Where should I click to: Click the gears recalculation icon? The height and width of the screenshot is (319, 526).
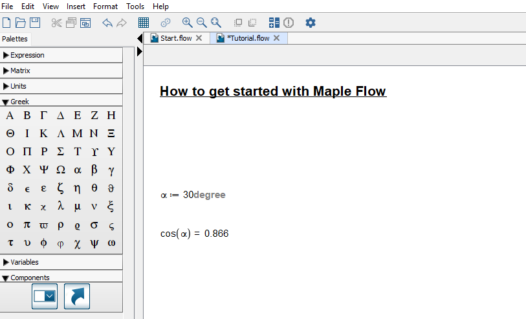pyautogui.click(x=166, y=23)
